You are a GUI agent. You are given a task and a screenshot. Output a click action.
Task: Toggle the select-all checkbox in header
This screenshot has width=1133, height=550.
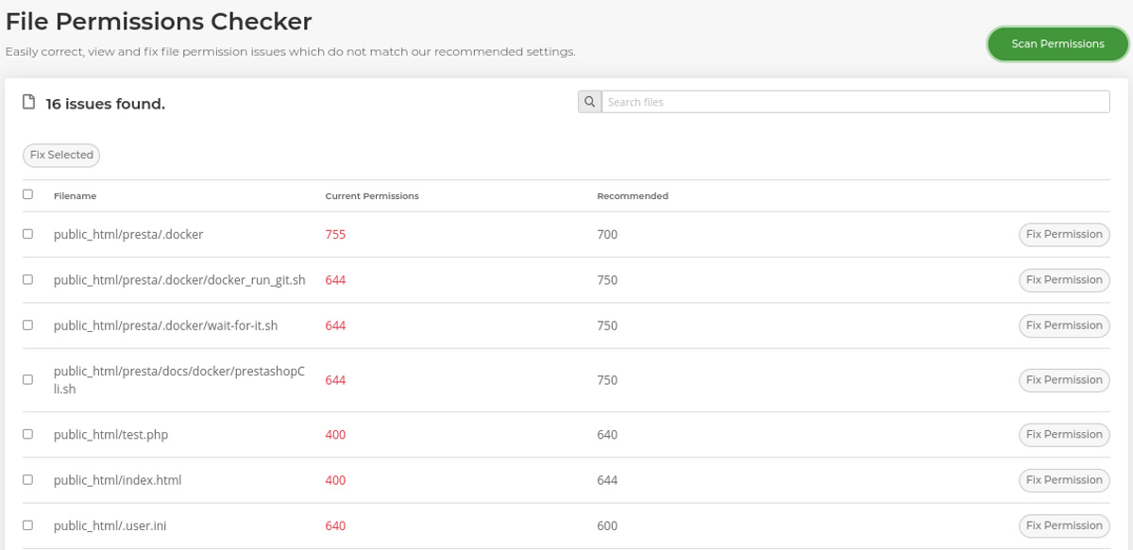click(x=27, y=194)
